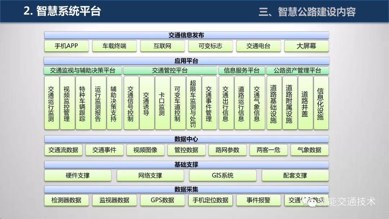Click the 交通出行信息 vertical box
This screenshot has width=389, height=219.
click(x=226, y=103)
